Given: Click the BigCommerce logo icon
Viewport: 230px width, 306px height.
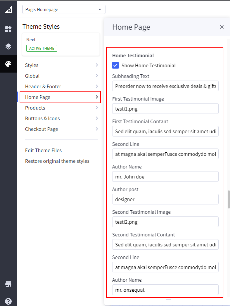Looking at the screenshot, I should [8, 10].
